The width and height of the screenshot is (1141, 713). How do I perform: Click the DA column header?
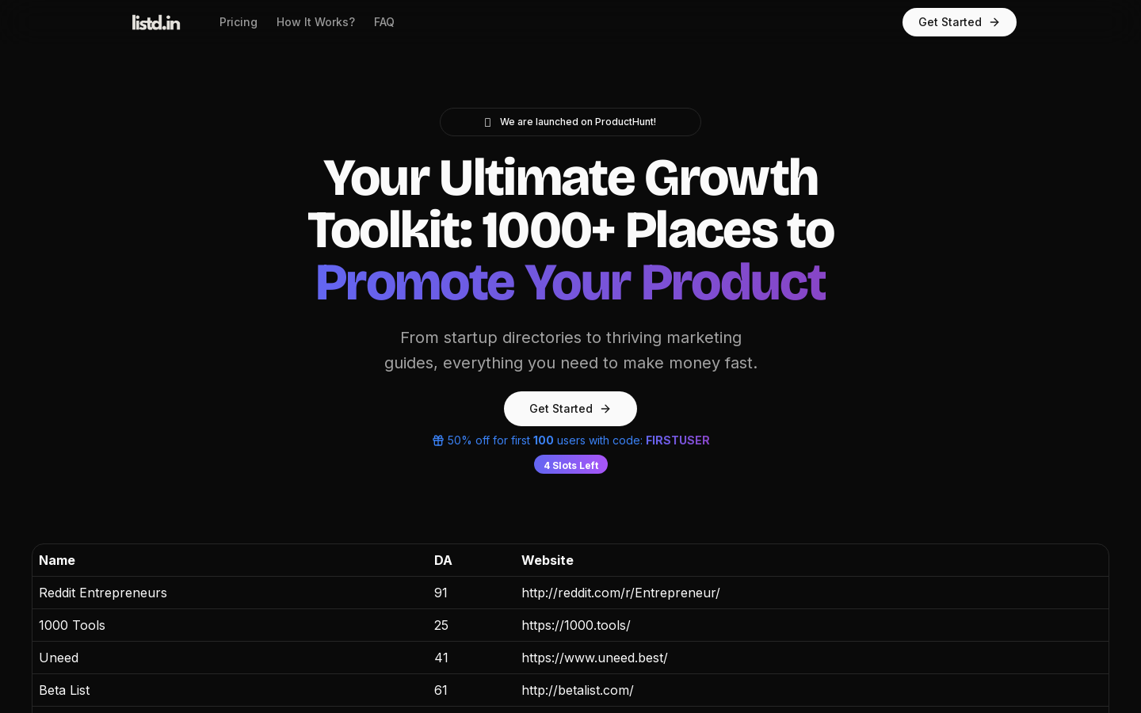443,560
